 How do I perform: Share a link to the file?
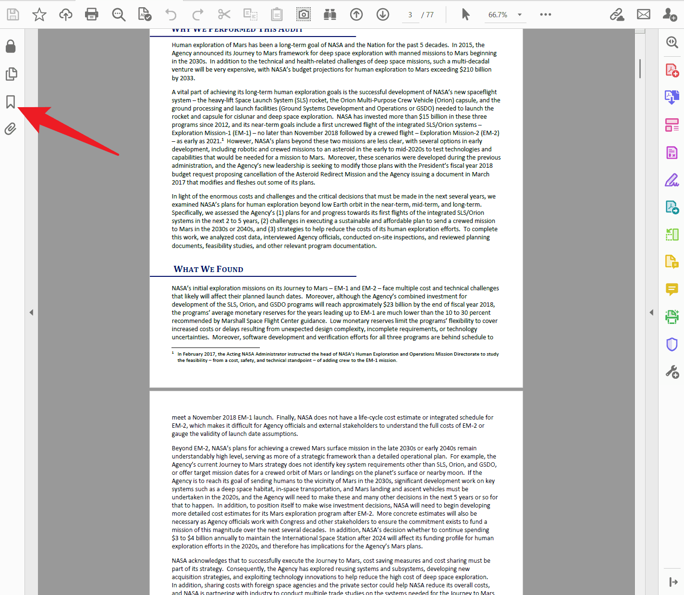point(617,14)
